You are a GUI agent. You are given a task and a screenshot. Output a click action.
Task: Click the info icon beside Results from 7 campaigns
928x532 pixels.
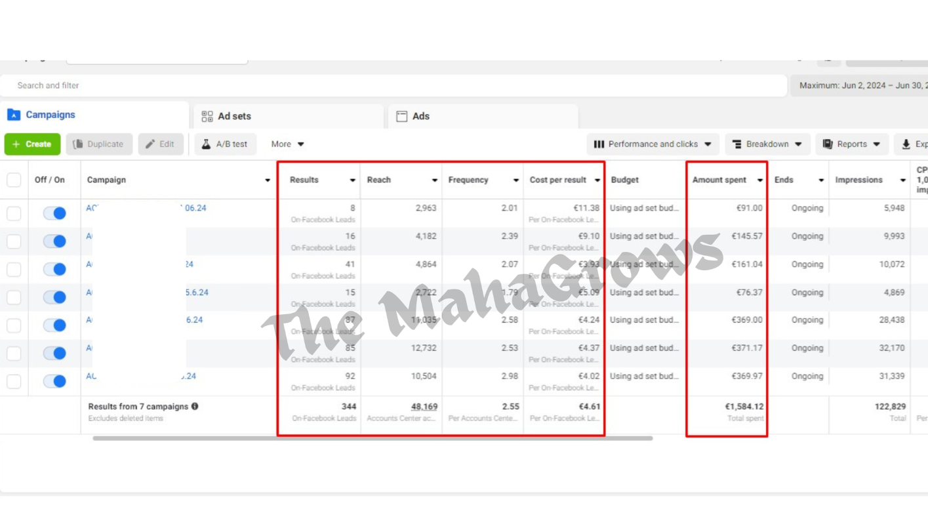click(x=195, y=407)
